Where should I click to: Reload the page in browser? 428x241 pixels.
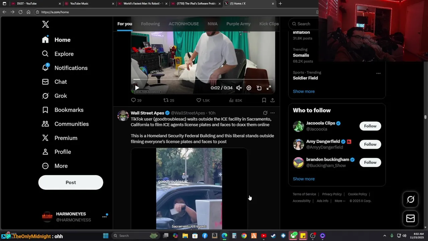(x=20, y=12)
